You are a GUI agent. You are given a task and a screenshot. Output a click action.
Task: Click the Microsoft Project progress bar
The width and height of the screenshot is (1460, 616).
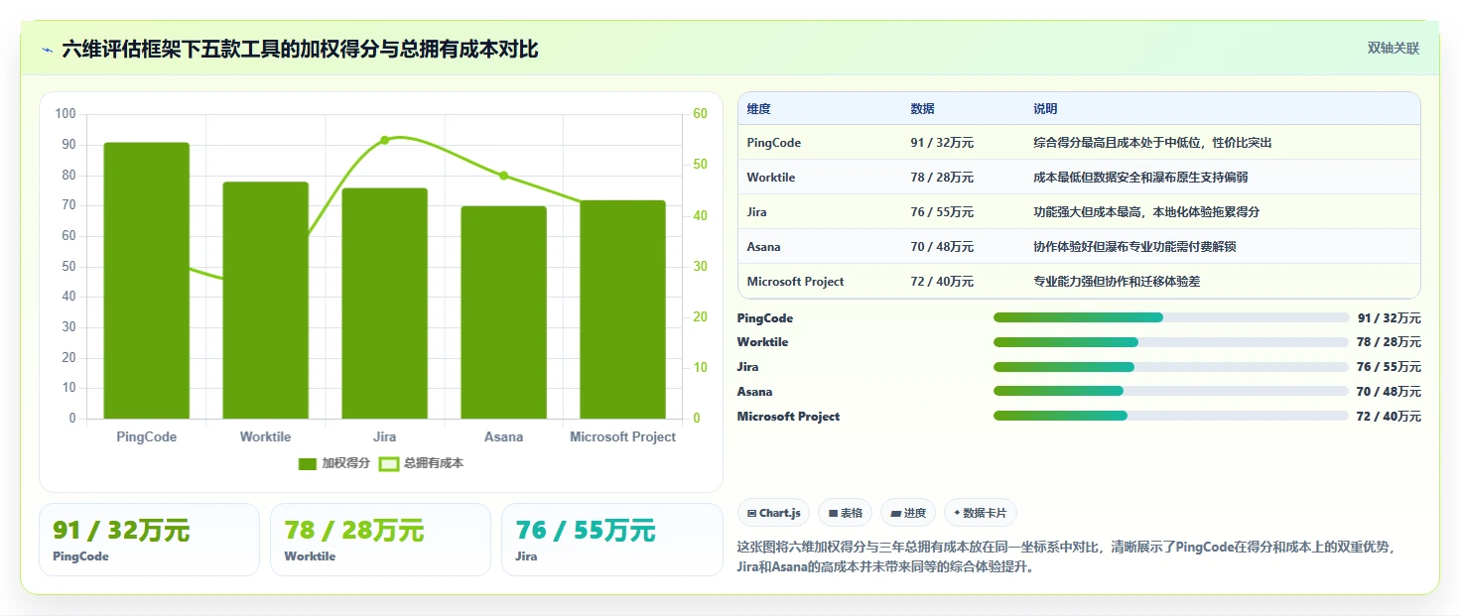[x=1171, y=416]
